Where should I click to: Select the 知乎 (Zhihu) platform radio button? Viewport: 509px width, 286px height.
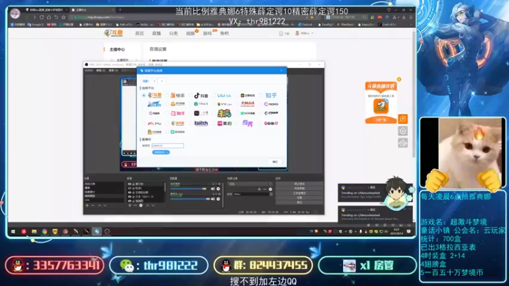[261, 95]
